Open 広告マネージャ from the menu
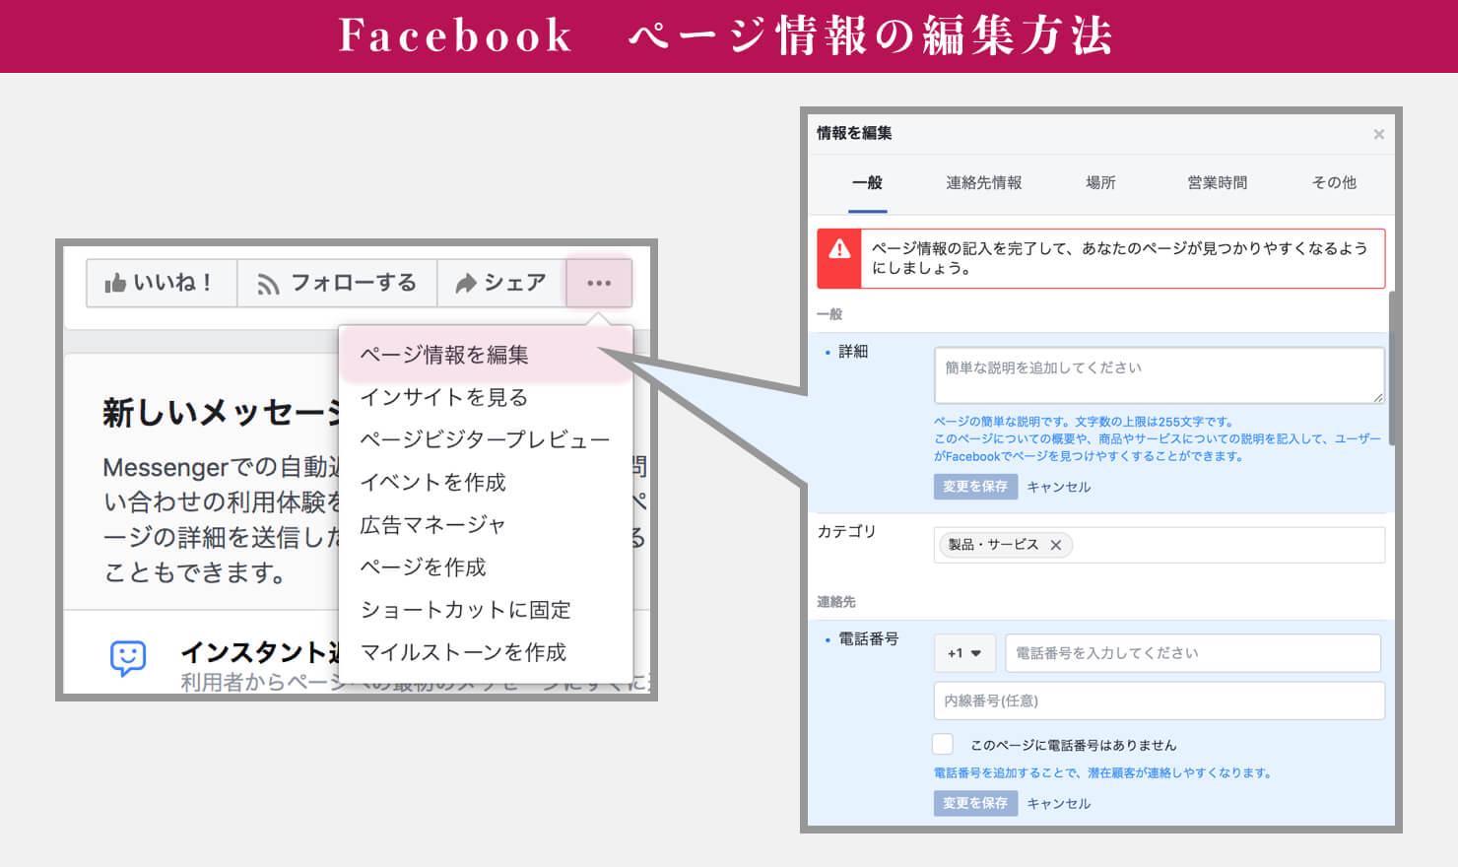Image resolution: width=1458 pixels, height=867 pixels. [x=432, y=525]
